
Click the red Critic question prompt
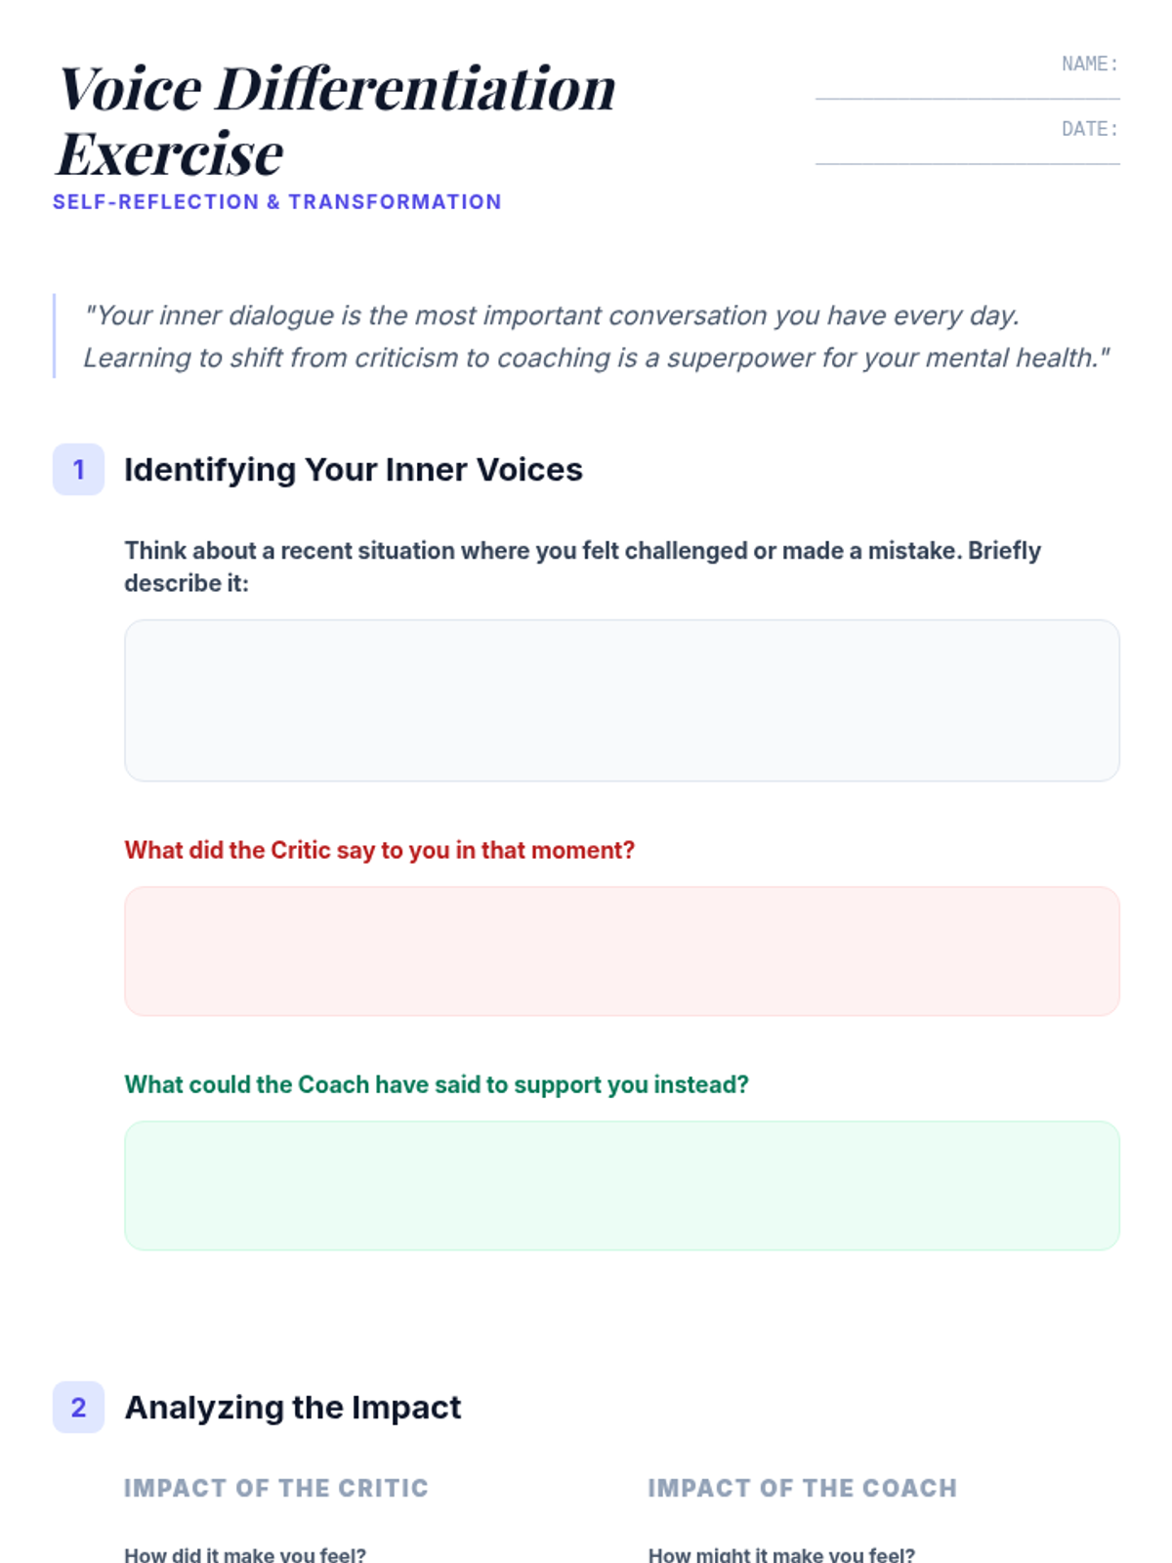coord(379,851)
